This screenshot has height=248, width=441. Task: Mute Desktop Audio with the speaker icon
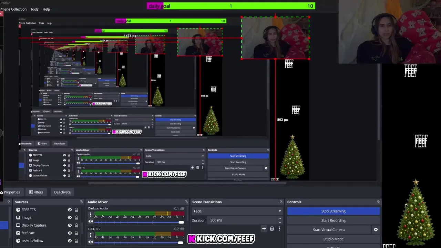[91, 222]
